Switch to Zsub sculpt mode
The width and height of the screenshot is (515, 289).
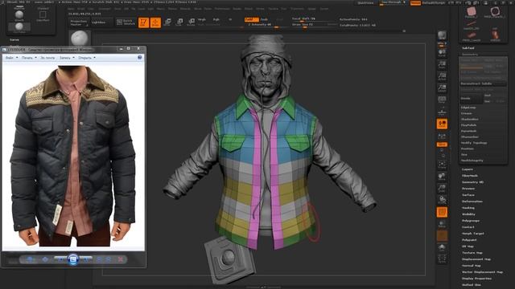point(265,19)
